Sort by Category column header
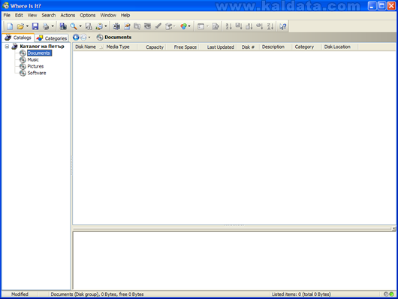 (307, 47)
